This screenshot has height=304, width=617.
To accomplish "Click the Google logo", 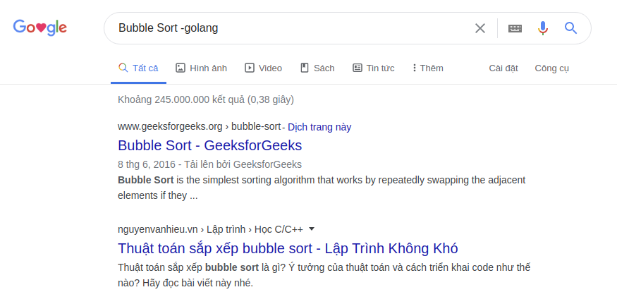I will click(x=39, y=28).
